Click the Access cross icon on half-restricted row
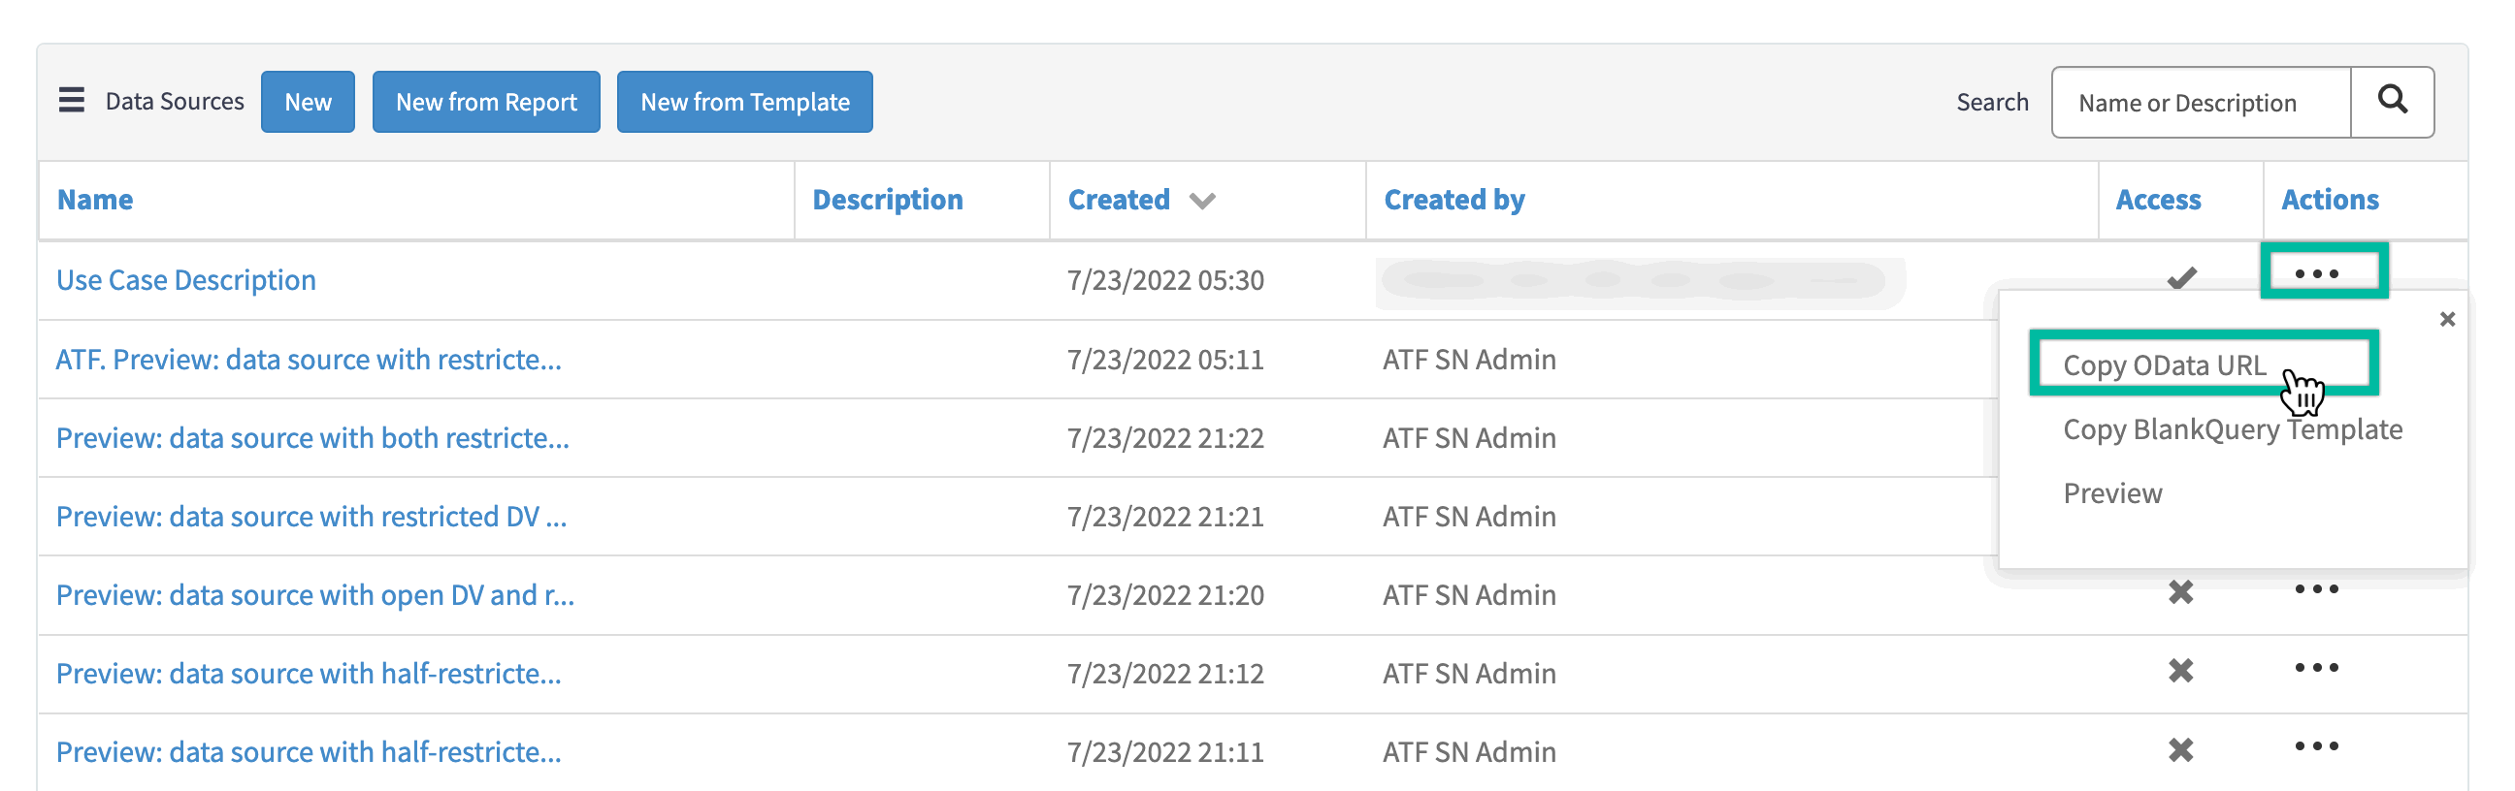This screenshot has width=2515, height=791. coord(2182,673)
